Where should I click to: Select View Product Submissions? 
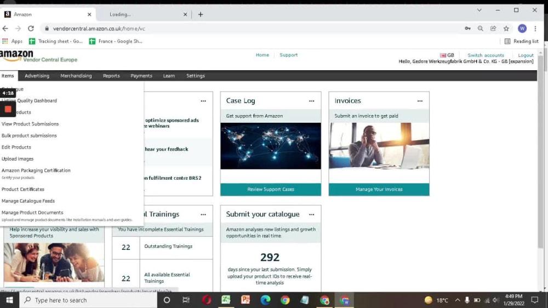[30, 124]
